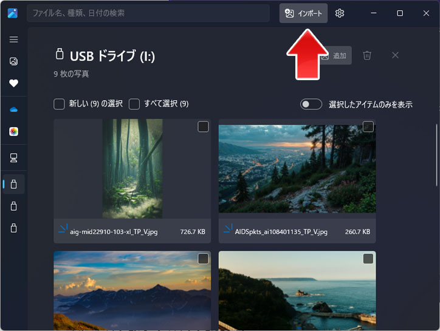Viewport: 440px width, 331px height.
Task: Check the すべて選択 (9) checkbox
Action: (134, 104)
